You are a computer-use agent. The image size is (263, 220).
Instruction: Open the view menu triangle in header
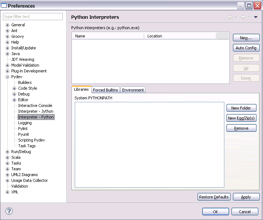pyautogui.click(x=256, y=17)
